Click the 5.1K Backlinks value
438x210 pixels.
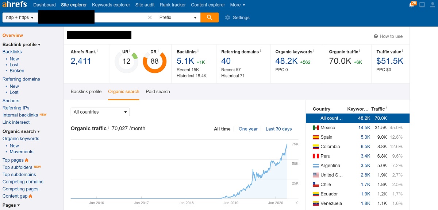click(185, 61)
